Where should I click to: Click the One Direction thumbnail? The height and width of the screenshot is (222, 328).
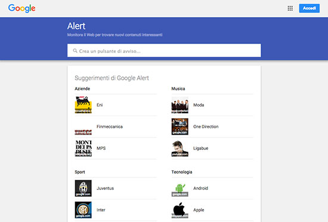(180, 127)
